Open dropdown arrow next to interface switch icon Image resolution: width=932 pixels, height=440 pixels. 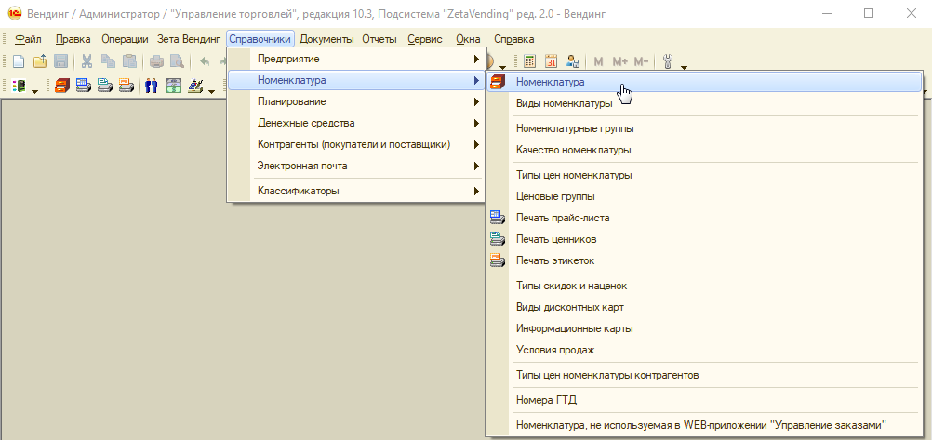point(34,90)
